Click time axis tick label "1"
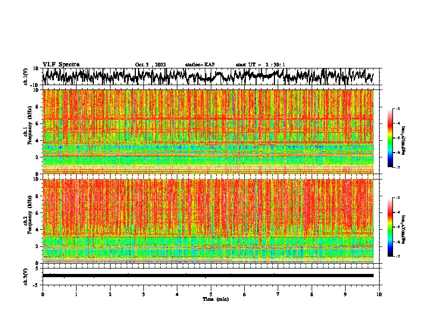Viewport: 427px width, 330px height. (x=77, y=294)
